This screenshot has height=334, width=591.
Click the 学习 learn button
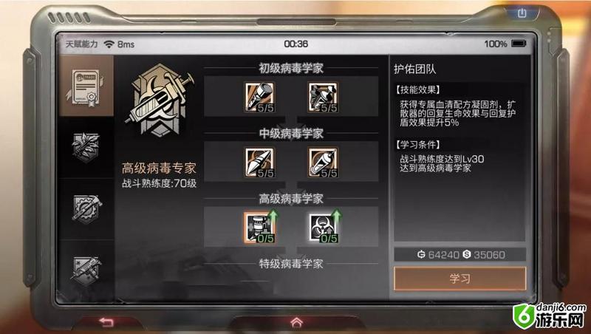pos(460,279)
